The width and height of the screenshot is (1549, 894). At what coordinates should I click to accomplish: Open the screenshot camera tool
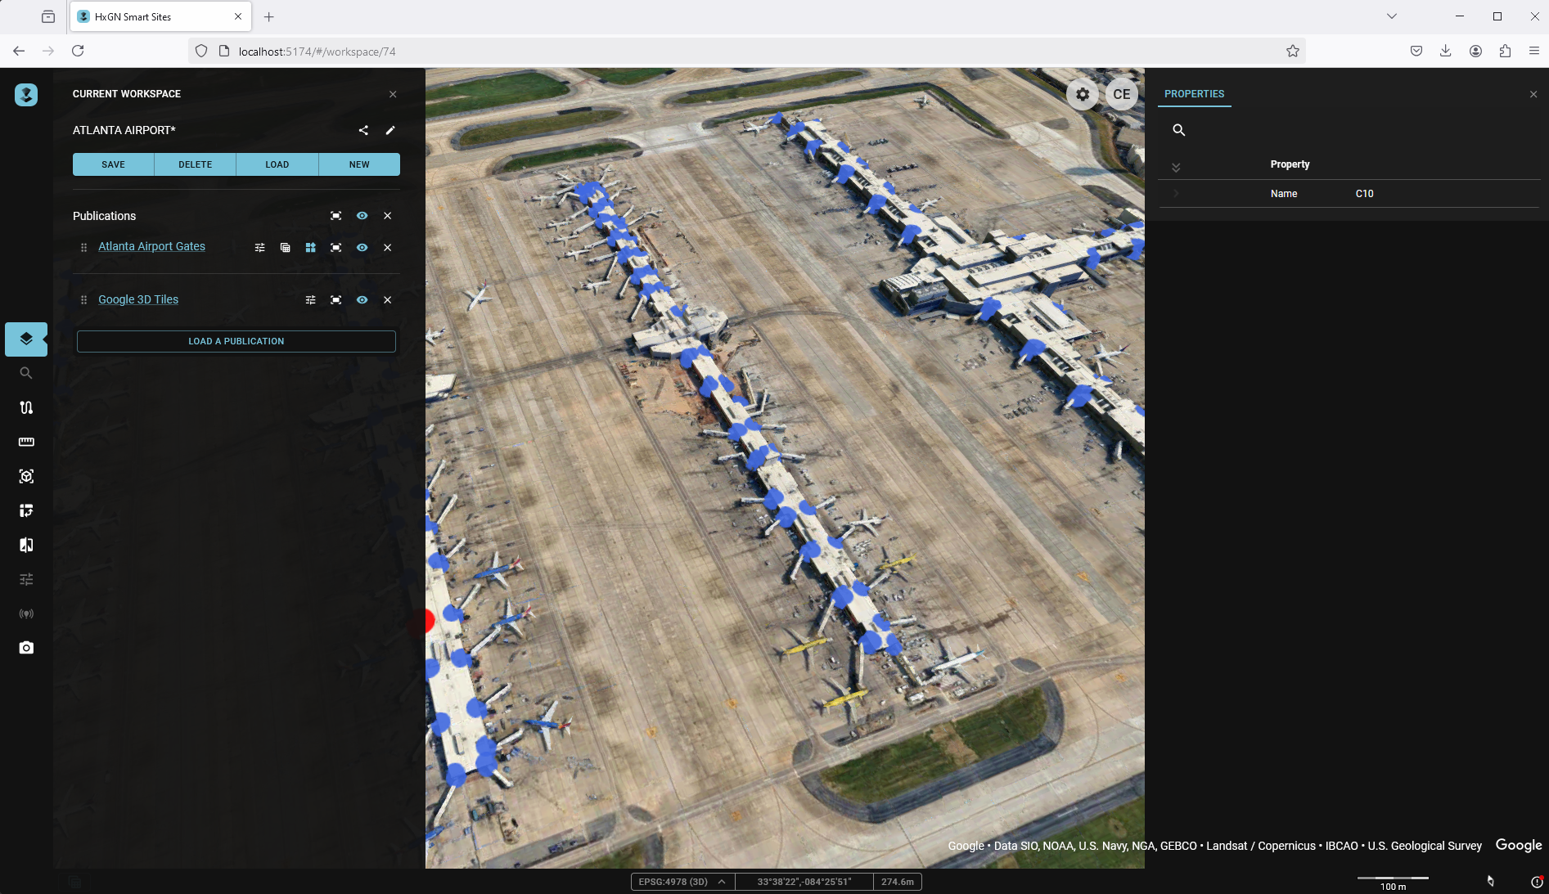coord(26,648)
